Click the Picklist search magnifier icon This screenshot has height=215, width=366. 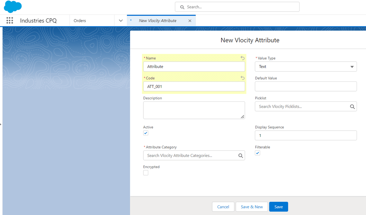pos(352,107)
